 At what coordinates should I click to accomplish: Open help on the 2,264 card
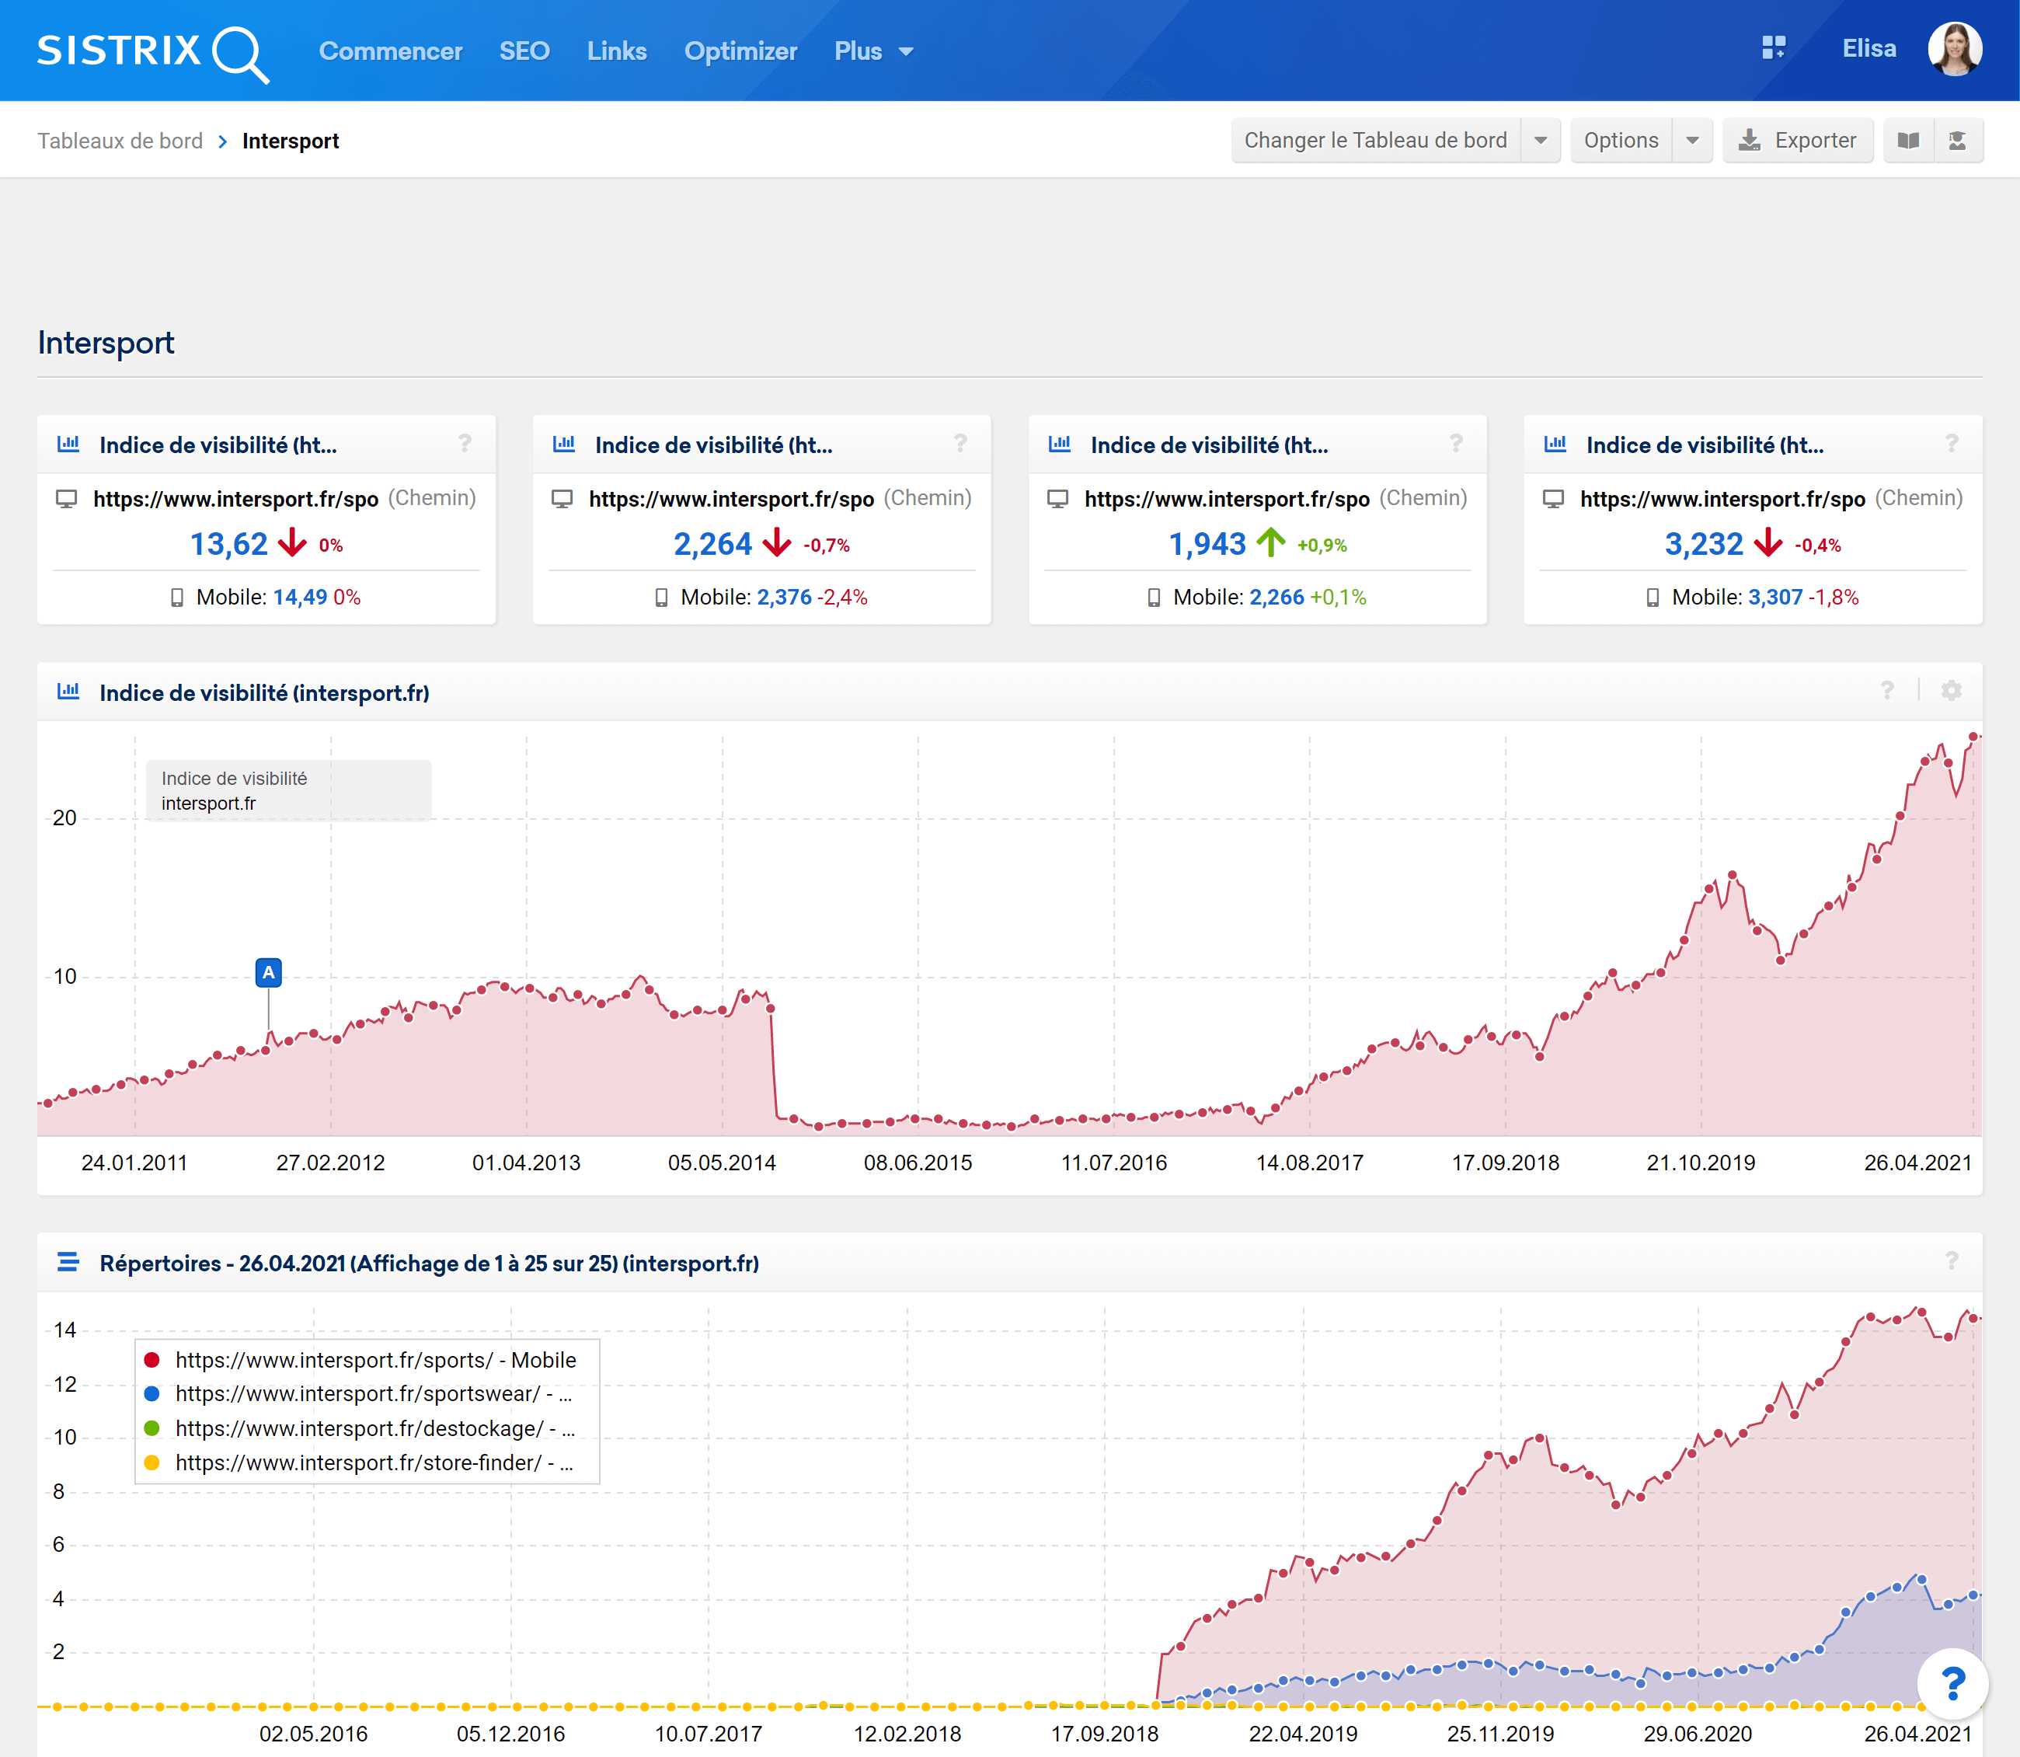pos(960,444)
